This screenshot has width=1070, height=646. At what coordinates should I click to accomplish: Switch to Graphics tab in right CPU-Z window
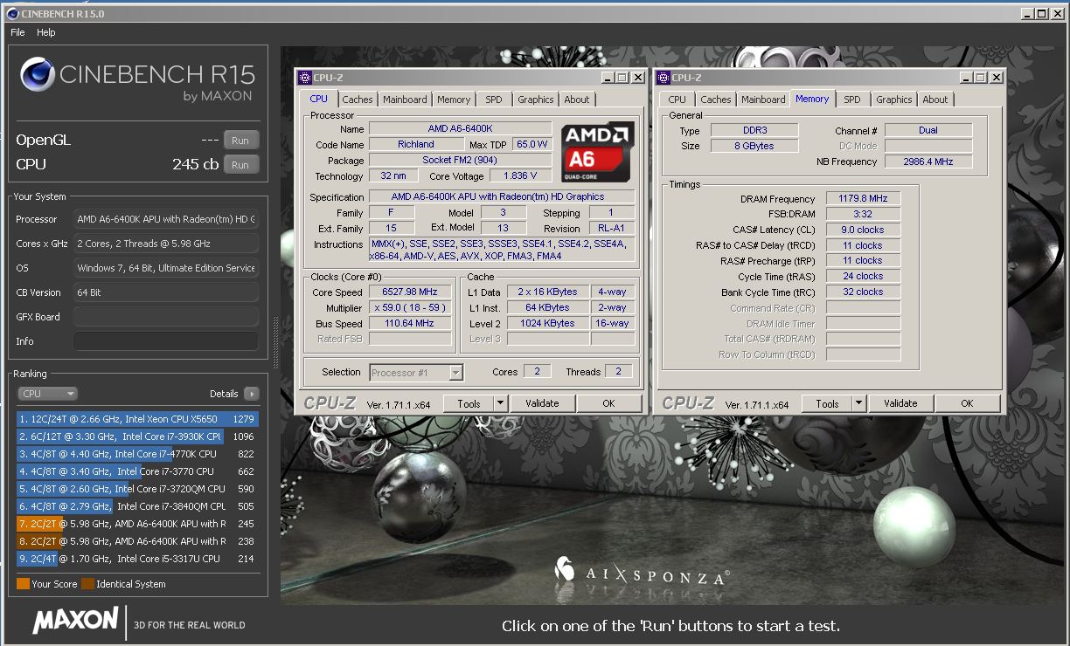894,100
